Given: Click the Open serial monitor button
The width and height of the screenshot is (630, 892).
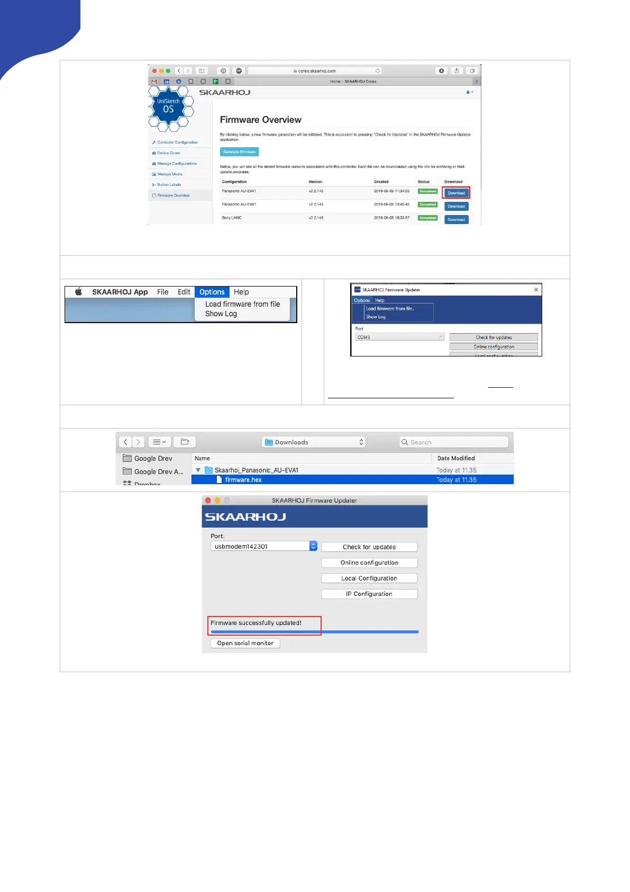Looking at the screenshot, I should pyautogui.click(x=245, y=643).
